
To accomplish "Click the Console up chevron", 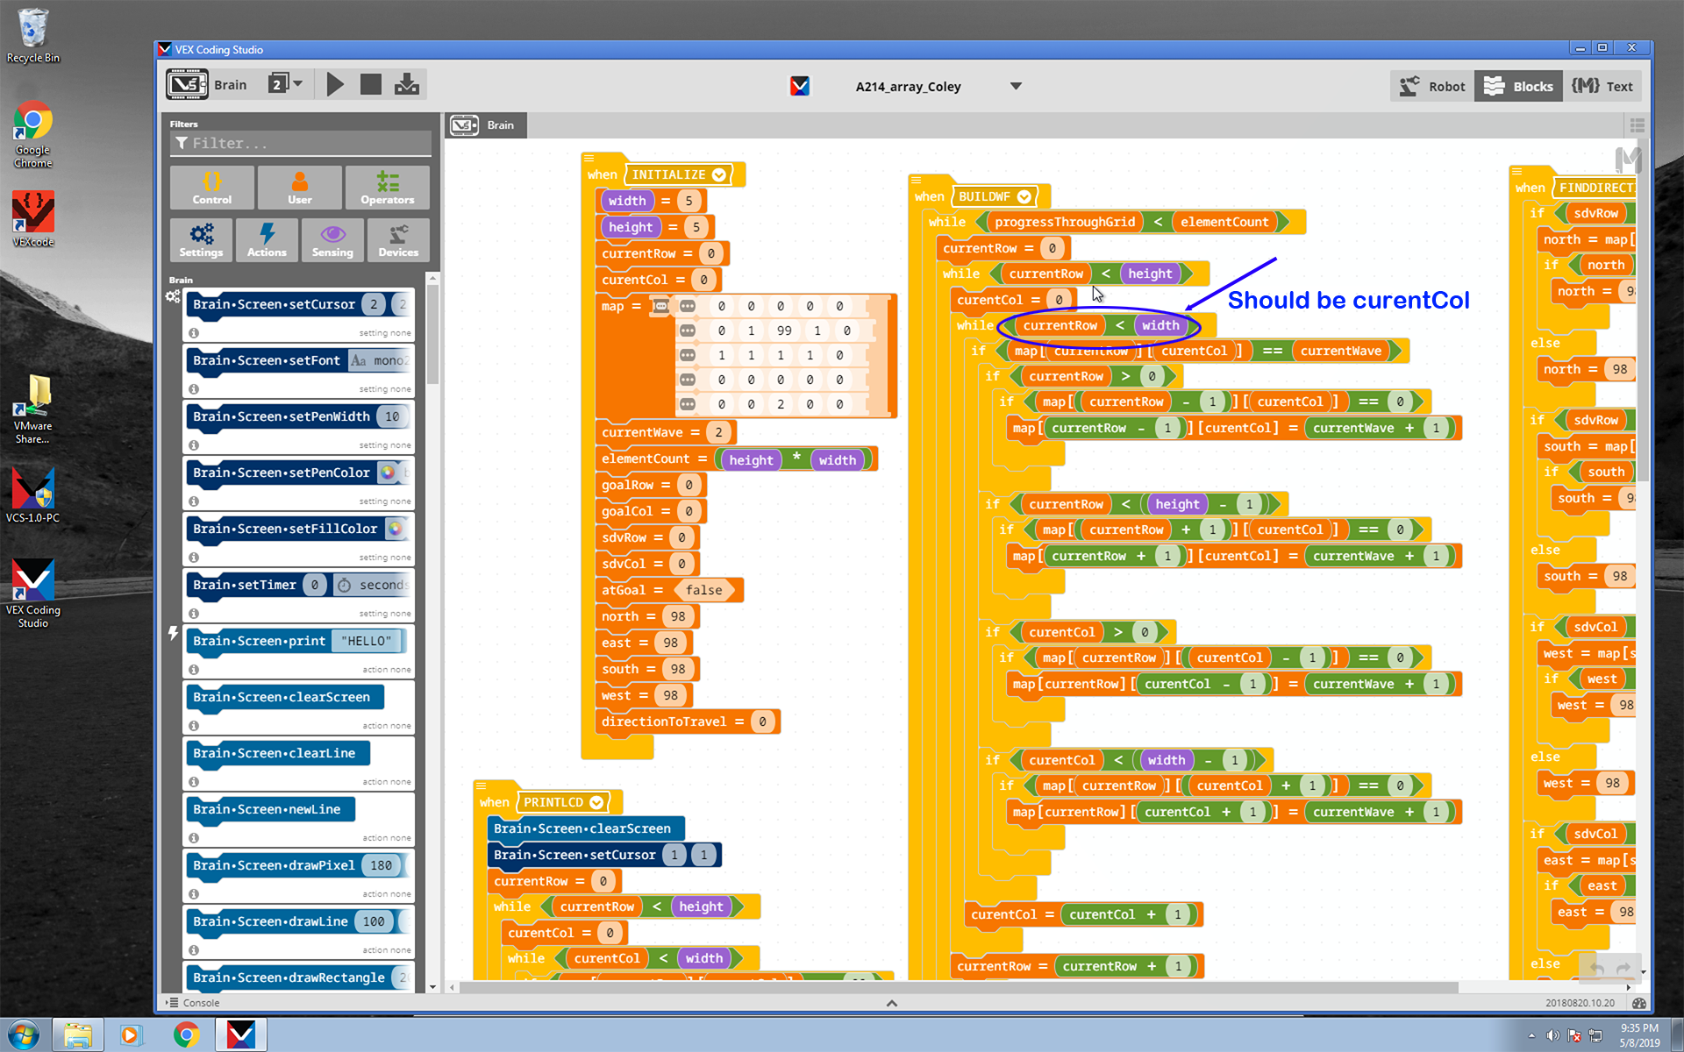I will pyautogui.click(x=891, y=1003).
